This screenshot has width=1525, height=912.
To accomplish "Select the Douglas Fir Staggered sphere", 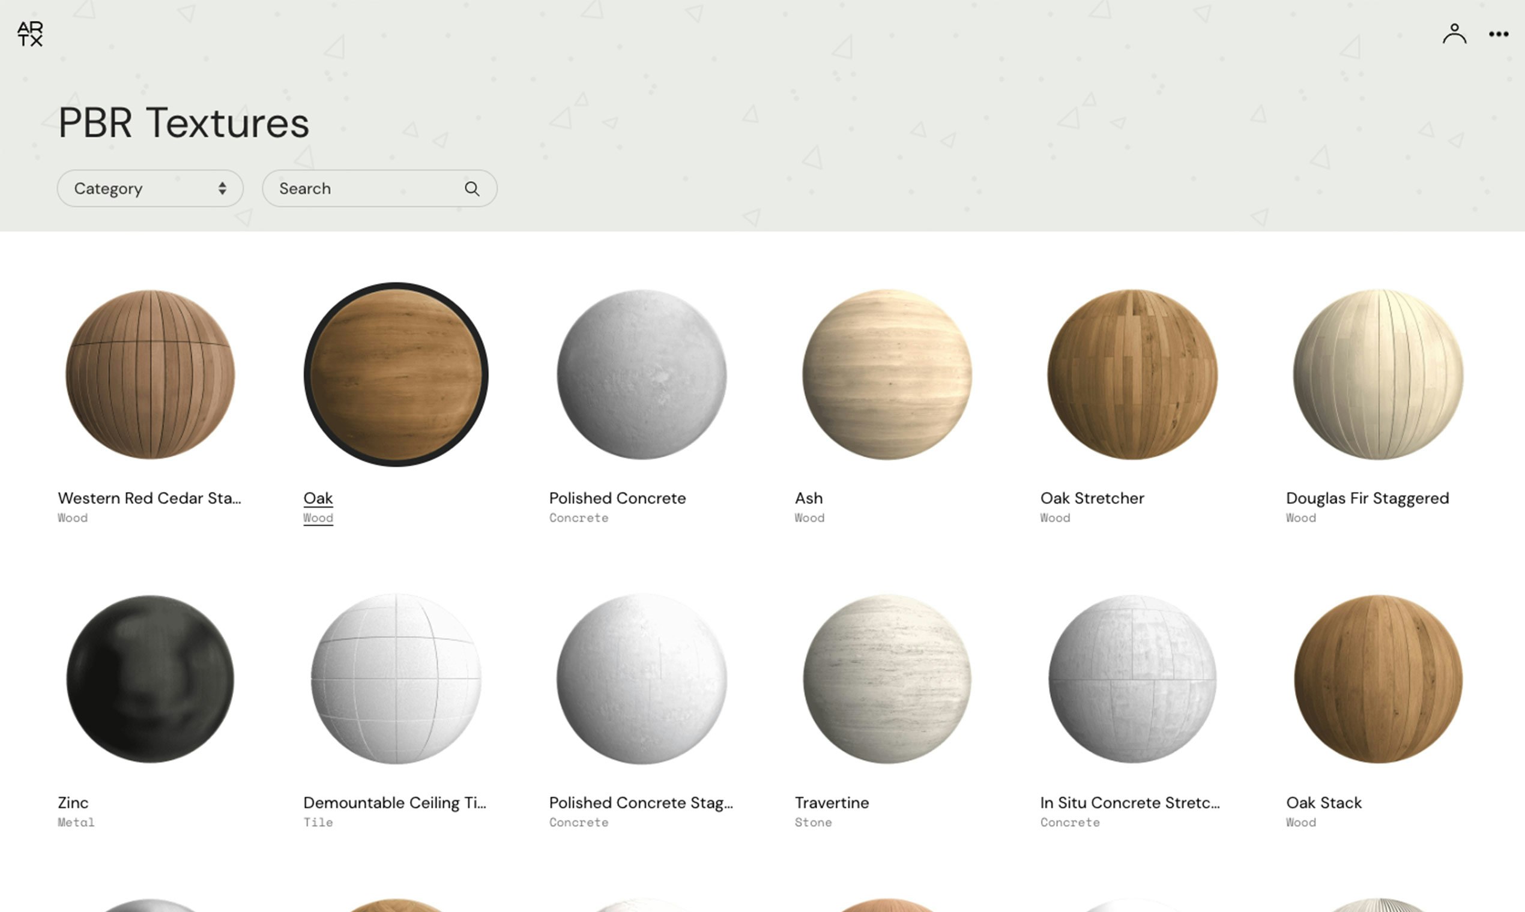I will tap(1378, 374).
